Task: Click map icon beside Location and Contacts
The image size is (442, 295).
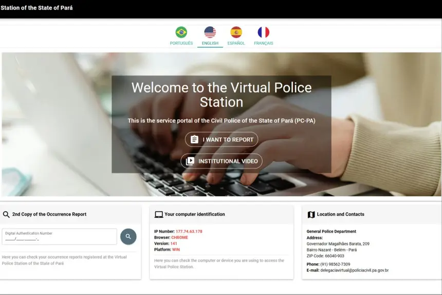Action: pyautogui.click(x=311, y=214)
